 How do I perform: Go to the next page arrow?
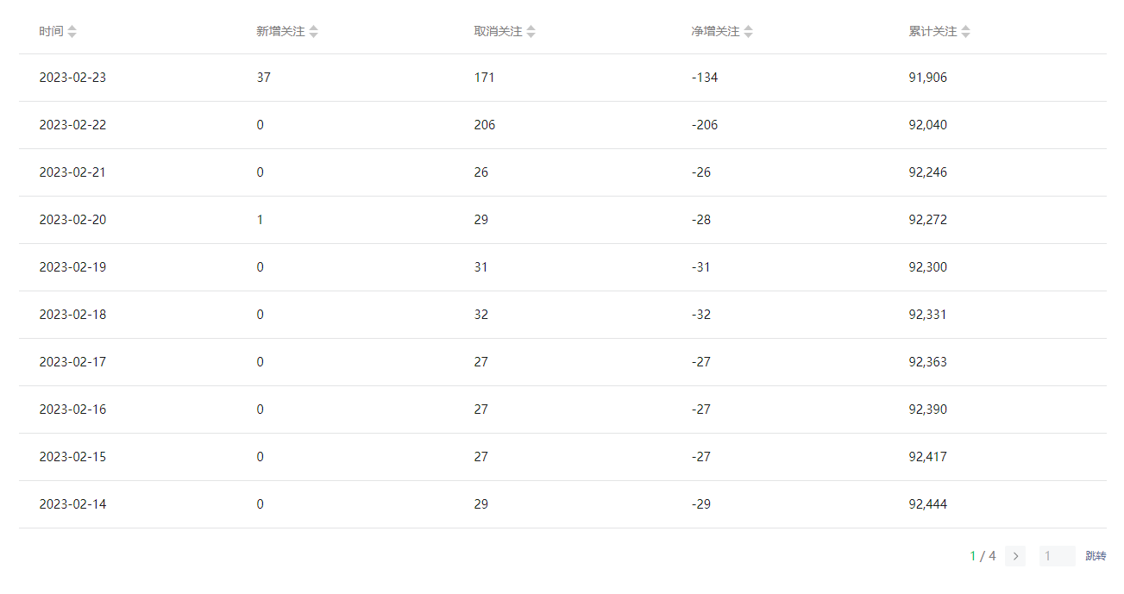point(1015,556)
